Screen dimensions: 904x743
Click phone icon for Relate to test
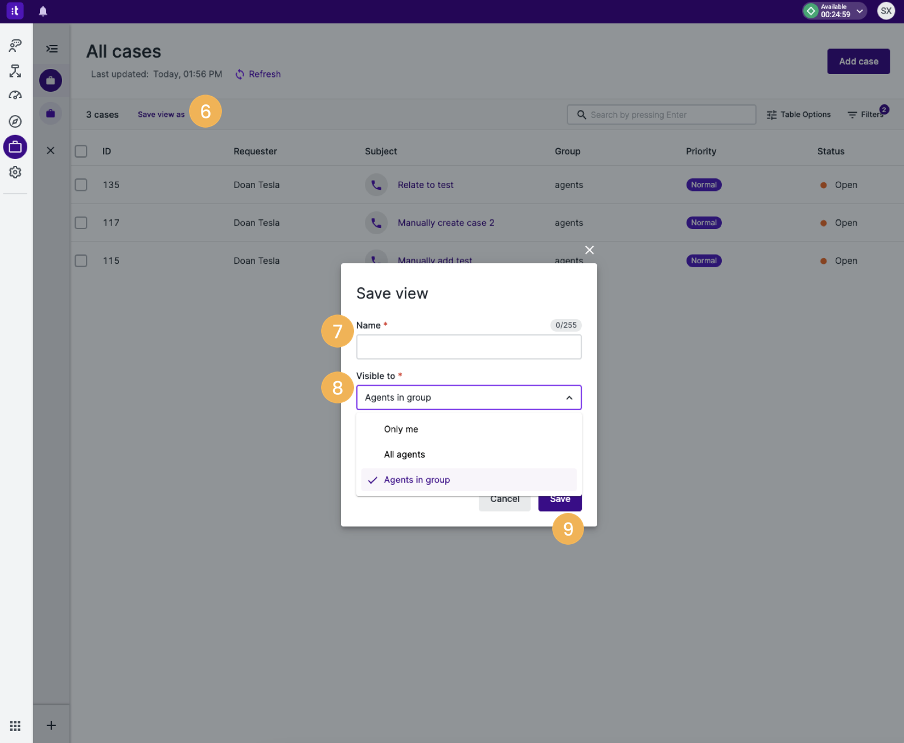[376, 185]
